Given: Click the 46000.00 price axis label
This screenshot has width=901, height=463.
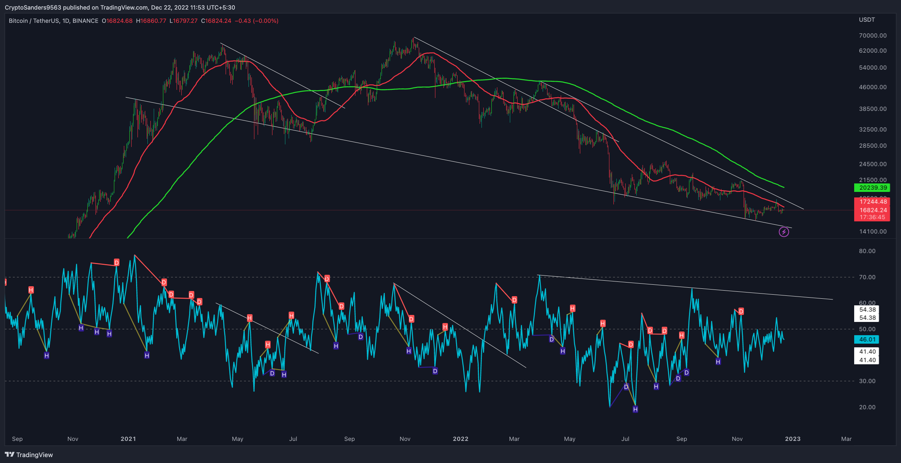Looking at the screenshot, I should click(873, 87).
